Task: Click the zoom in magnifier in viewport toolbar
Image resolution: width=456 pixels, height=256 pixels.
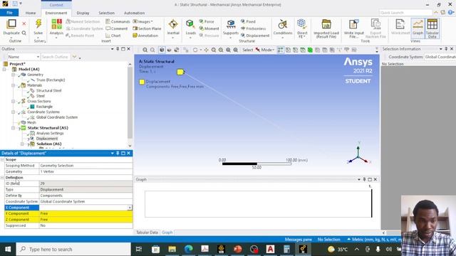Action: click(x=145, y=50)
